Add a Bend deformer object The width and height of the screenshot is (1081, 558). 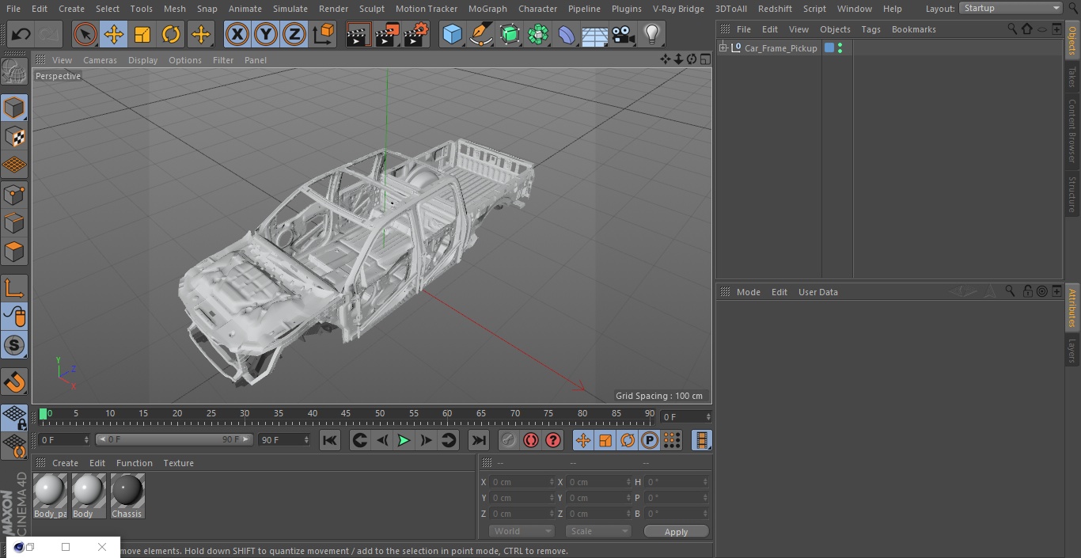567,35
